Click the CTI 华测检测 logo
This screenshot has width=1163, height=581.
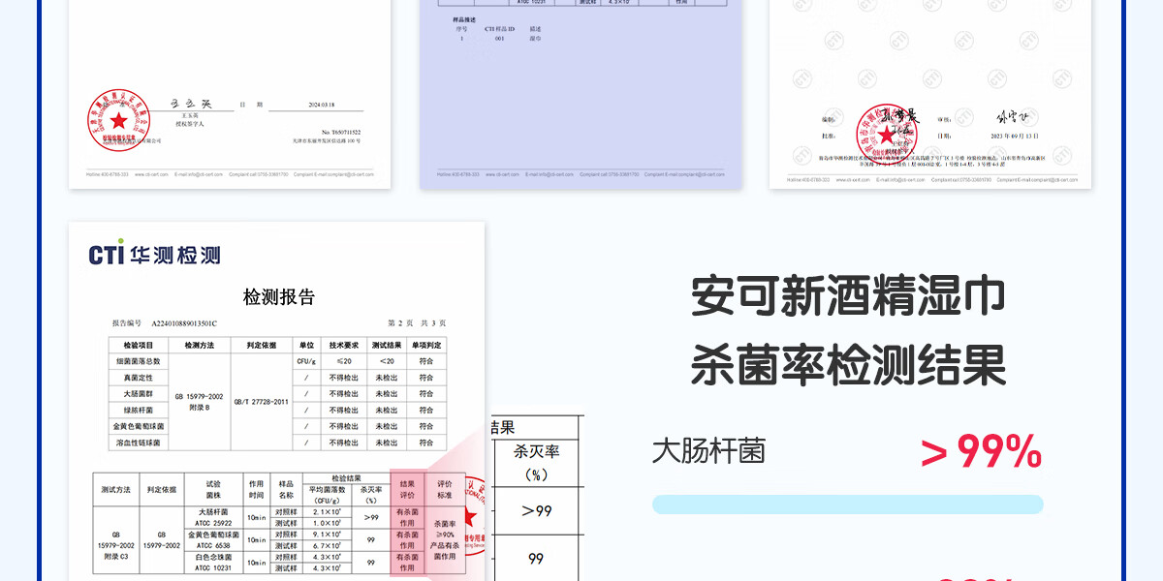[155, 255]
